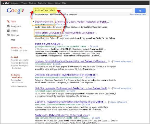Go to Videos in top bar

[x=24, y=3]
